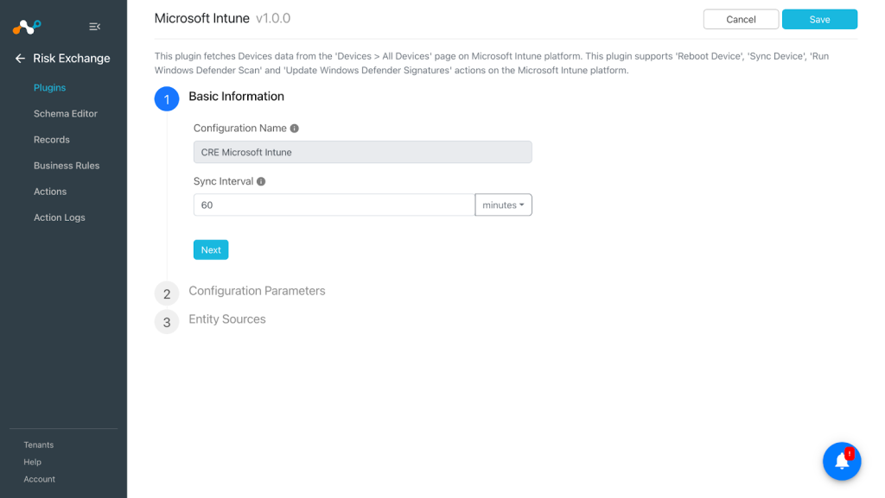The width and height of the screenshot is (885, 498).
Task: Cancel the plugin configuration
Action: pos(741,19)
